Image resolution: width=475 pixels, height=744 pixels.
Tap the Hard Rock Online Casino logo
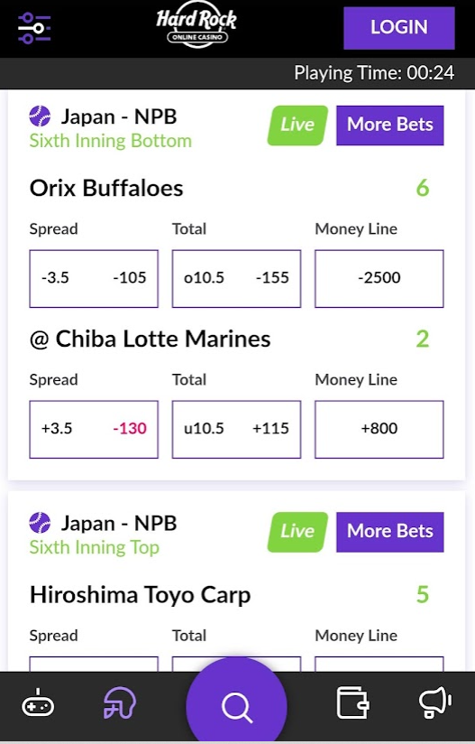196,27
